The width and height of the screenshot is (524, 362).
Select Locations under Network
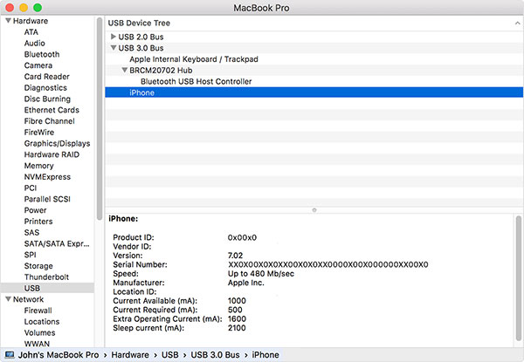[42, 322]
